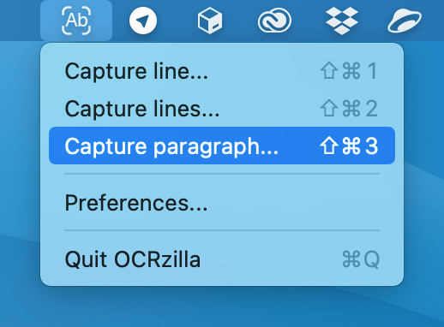Image resolution: width=444 pixels, height=327 pixels.
Task: Click the separator line above Preferences
Action: click(222, 174)
